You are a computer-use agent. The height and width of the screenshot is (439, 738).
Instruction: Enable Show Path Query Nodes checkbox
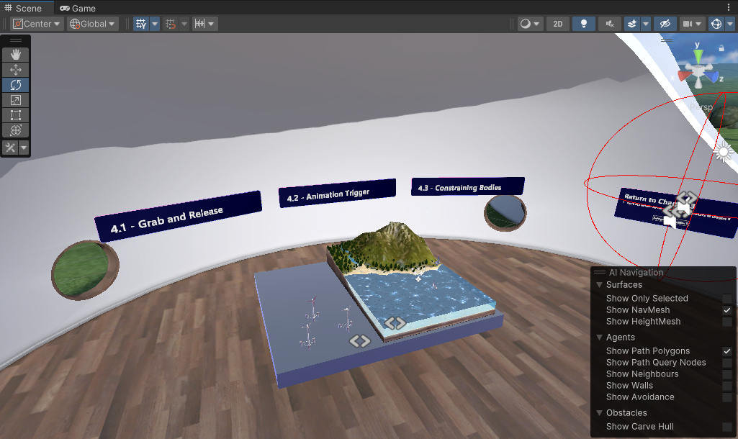coord(726,362)
